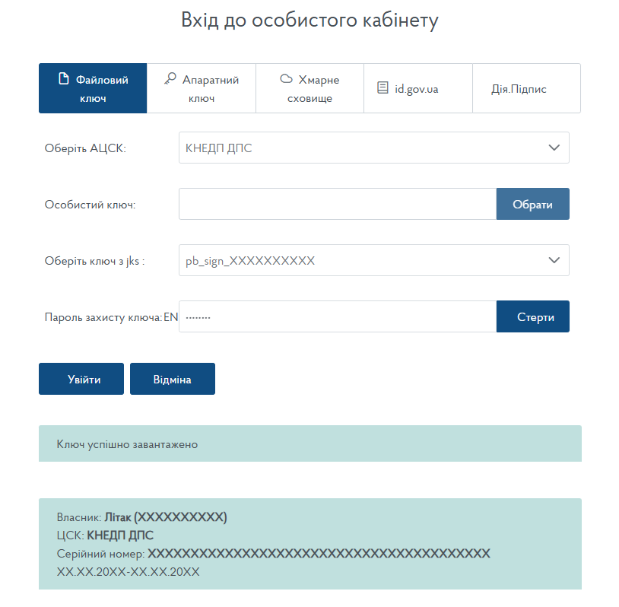Click the chevron arrow in jks key selector
Image resolution: width=619 pixels, height=607 pixels.
pyautogui.click(x=554, y=261)
